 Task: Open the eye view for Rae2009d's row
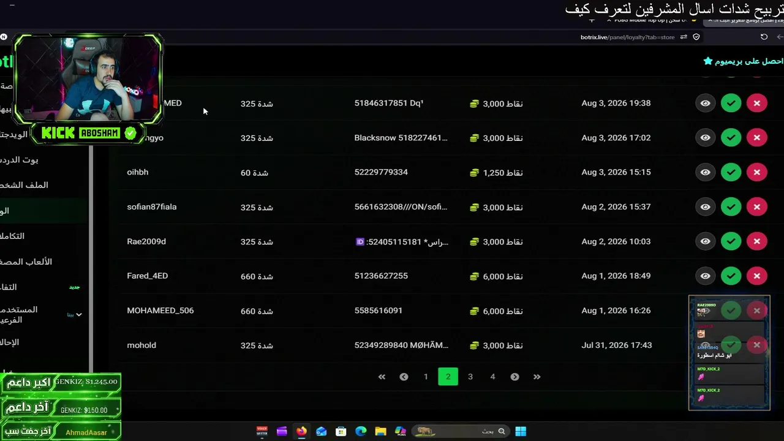(705, 241)
